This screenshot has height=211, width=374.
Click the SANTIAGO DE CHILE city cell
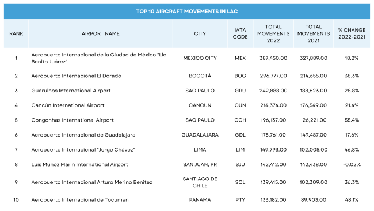coord(200,182)
